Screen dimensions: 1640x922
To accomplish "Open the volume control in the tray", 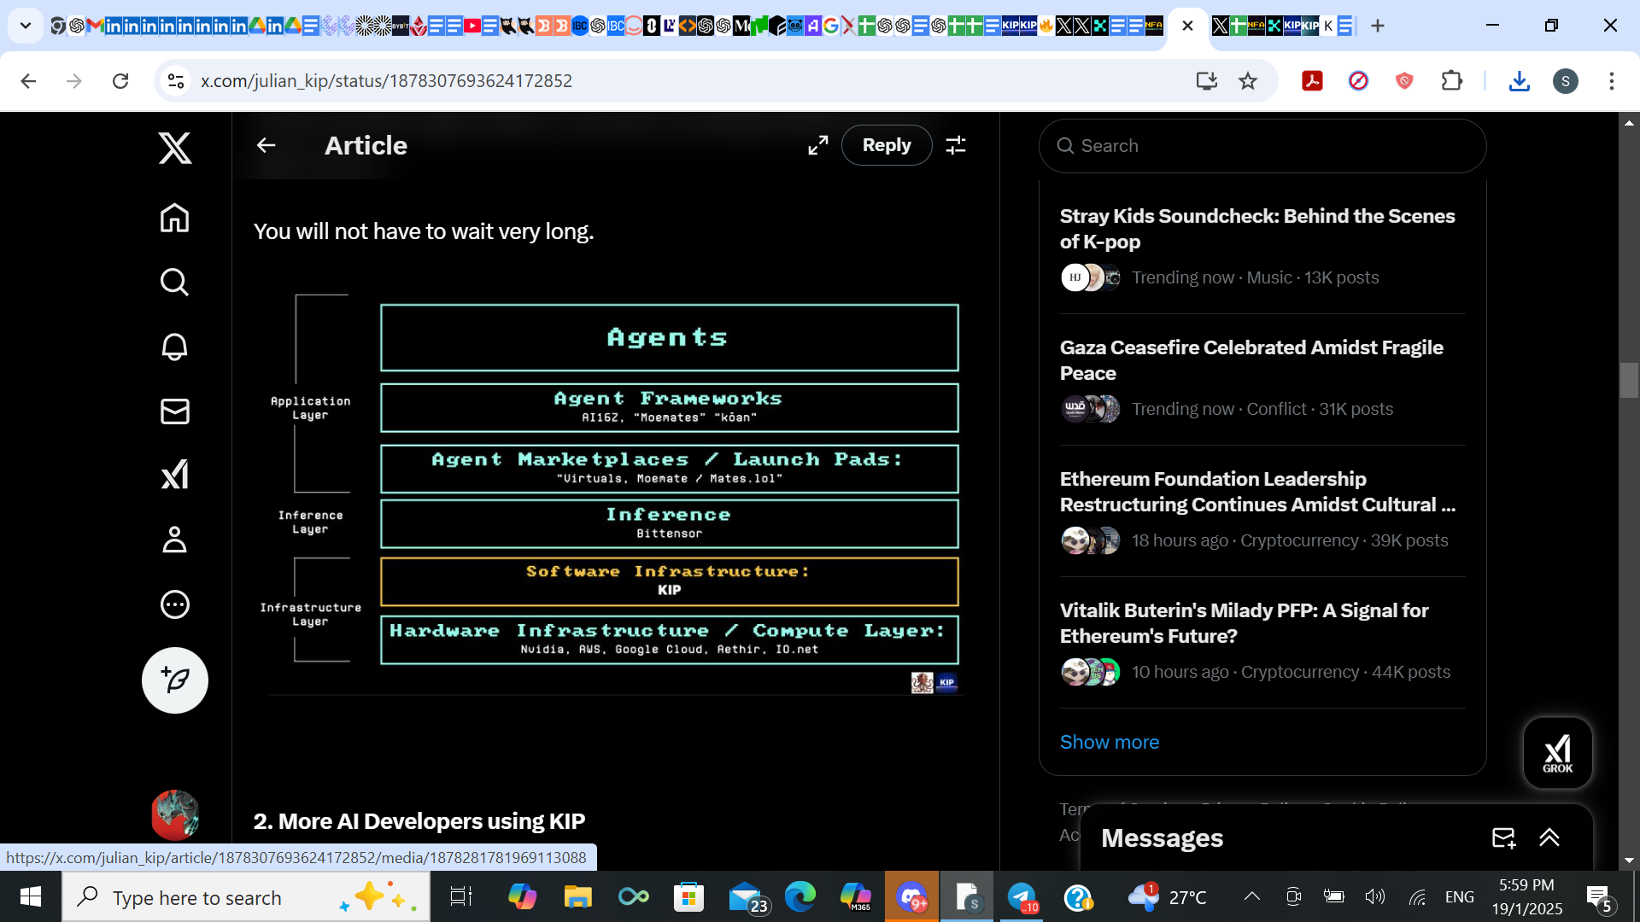I will [x=1374, y=896].
